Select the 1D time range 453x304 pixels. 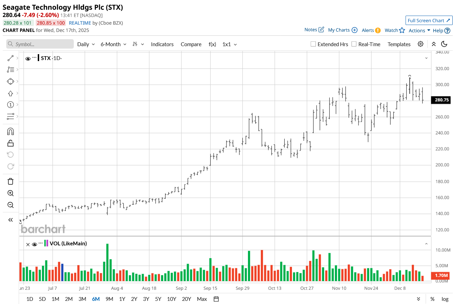pos(30,299)
